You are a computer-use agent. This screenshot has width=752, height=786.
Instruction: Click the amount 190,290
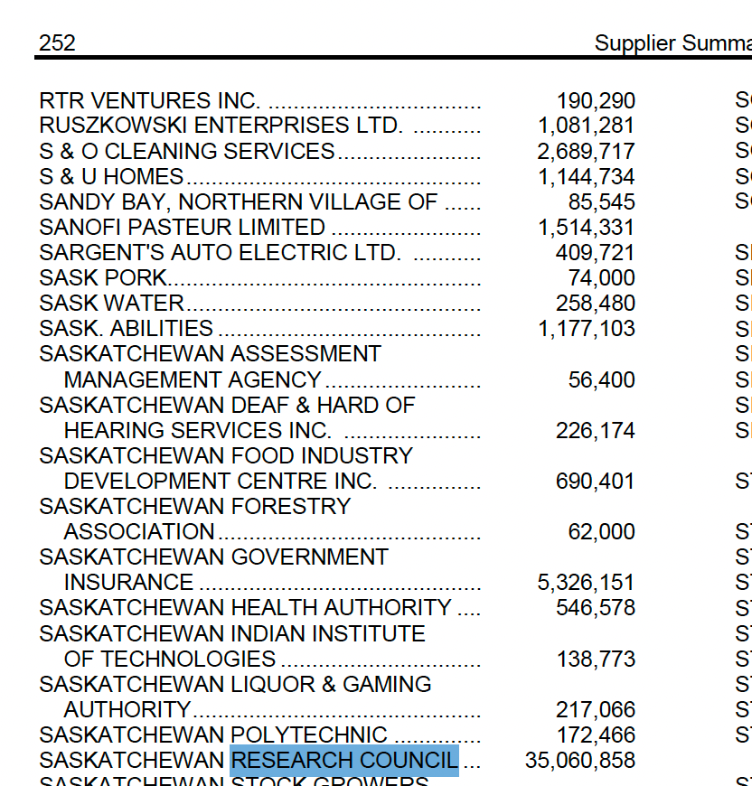point(596,101)
